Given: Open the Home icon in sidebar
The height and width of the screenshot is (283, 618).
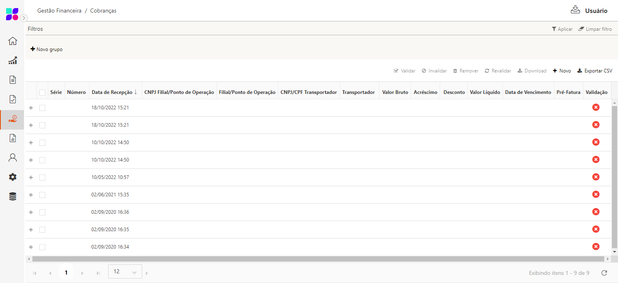Looking at the screenshot, I should pos(13,41).
